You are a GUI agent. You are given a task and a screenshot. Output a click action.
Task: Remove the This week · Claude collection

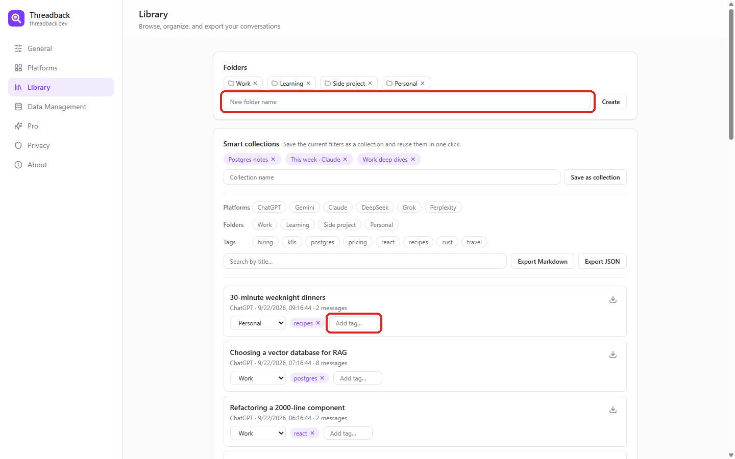[345, 159]
